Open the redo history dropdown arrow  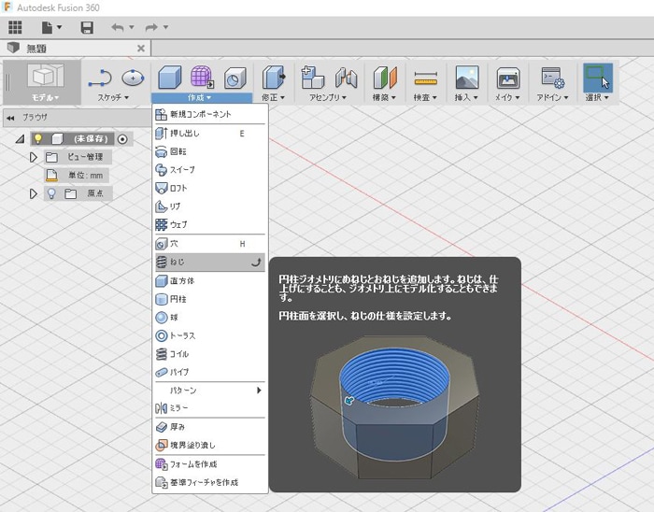click(165, 27)
